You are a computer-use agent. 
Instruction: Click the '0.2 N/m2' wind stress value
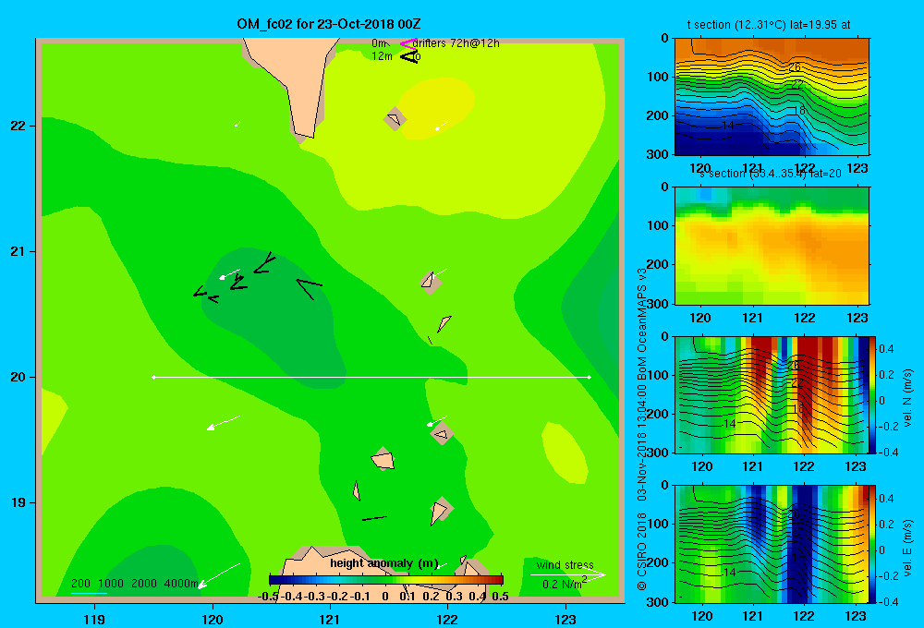565,584
